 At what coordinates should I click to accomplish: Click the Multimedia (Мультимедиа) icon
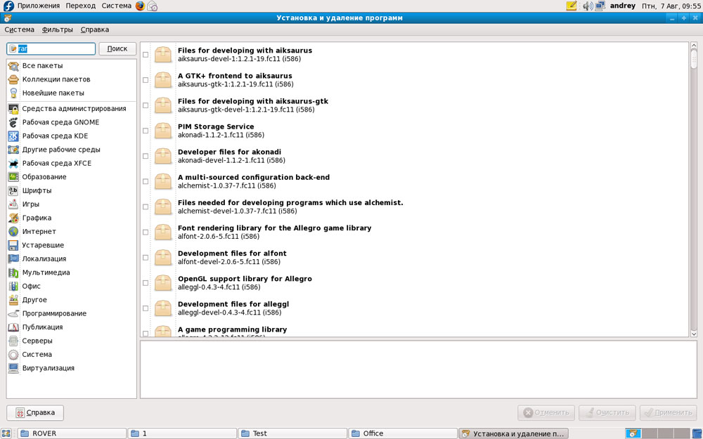coord(13,273)
